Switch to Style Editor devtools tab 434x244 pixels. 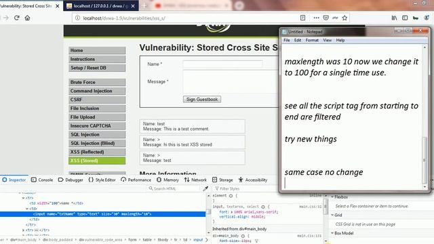(x=102, y=180)
